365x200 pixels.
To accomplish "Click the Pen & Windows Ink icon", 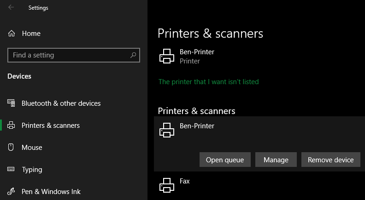I will 12,192.
